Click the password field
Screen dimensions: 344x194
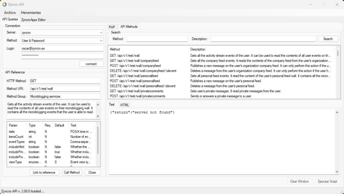coord(62,56)
